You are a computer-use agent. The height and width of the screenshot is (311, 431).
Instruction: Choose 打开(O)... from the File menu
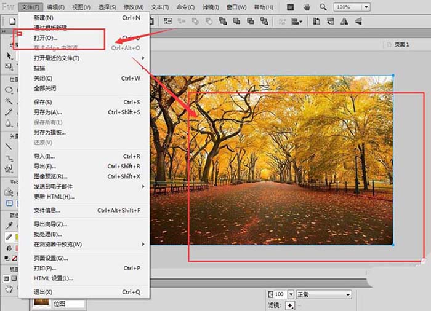point(46,38)
